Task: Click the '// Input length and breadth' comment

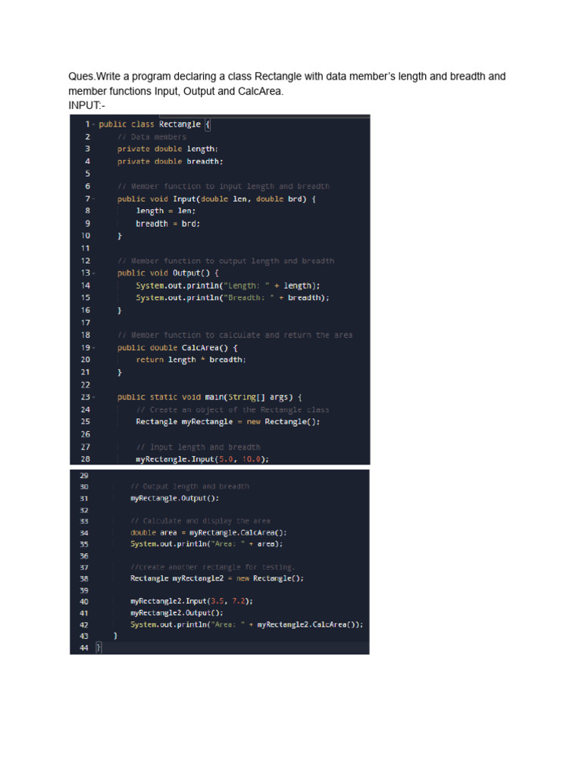Action: click(198, 447)
